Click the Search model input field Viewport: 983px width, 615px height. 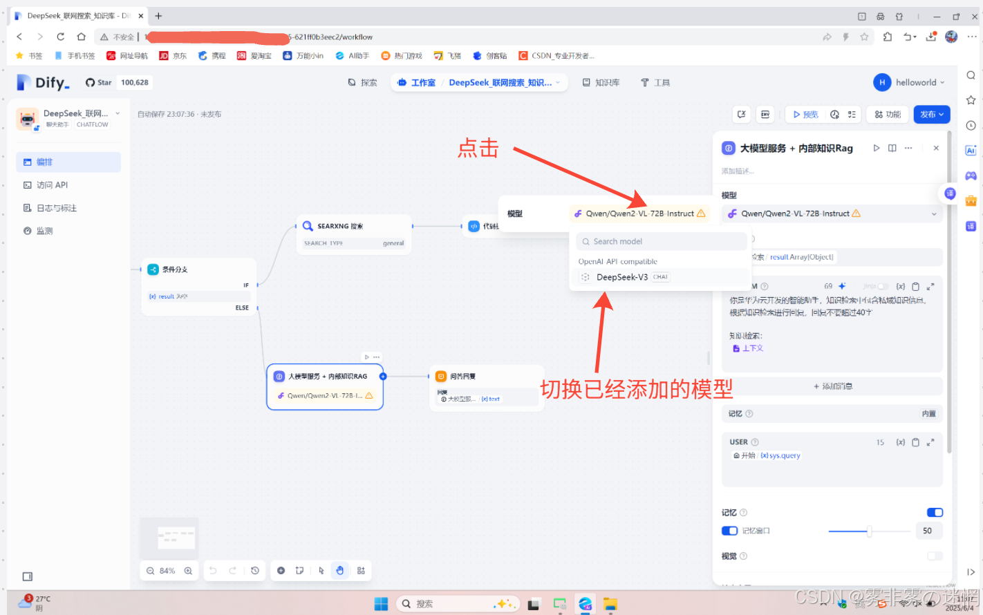(x=662, y=241)
